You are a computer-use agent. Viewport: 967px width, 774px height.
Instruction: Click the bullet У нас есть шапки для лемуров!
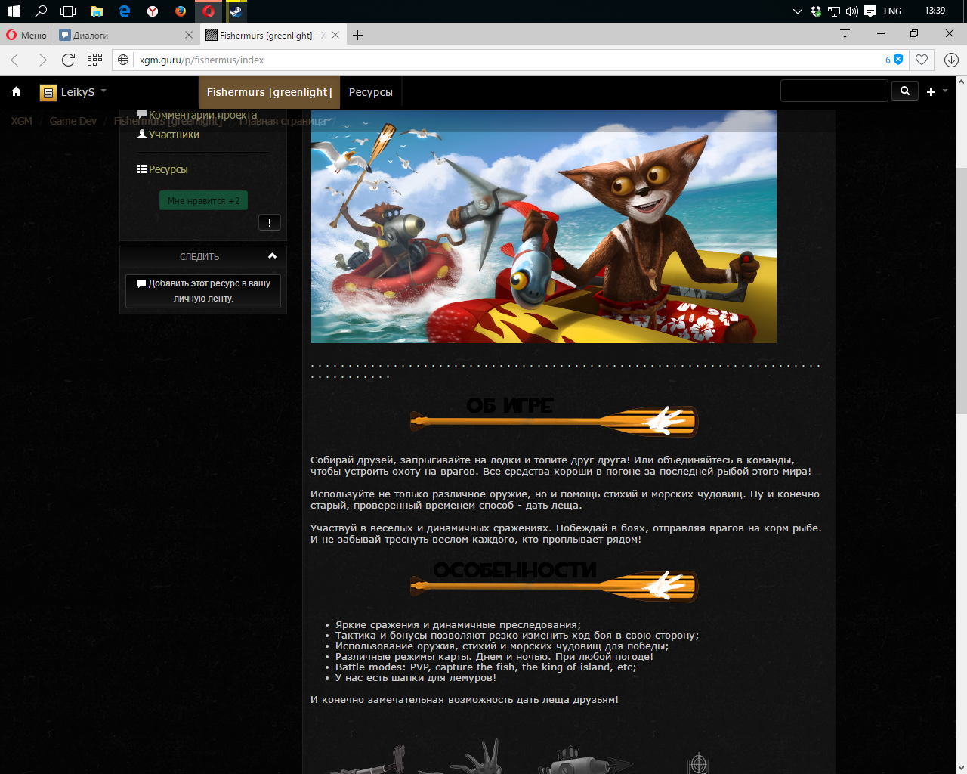coord(416,678)
